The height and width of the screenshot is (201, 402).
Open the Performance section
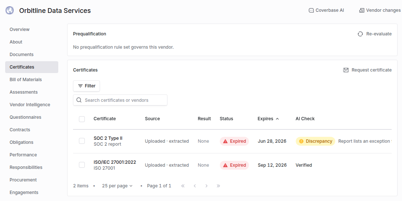click(32, 155)
